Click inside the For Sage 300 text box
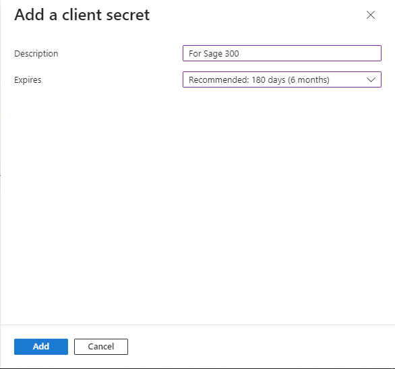 [x=282, y=53]
